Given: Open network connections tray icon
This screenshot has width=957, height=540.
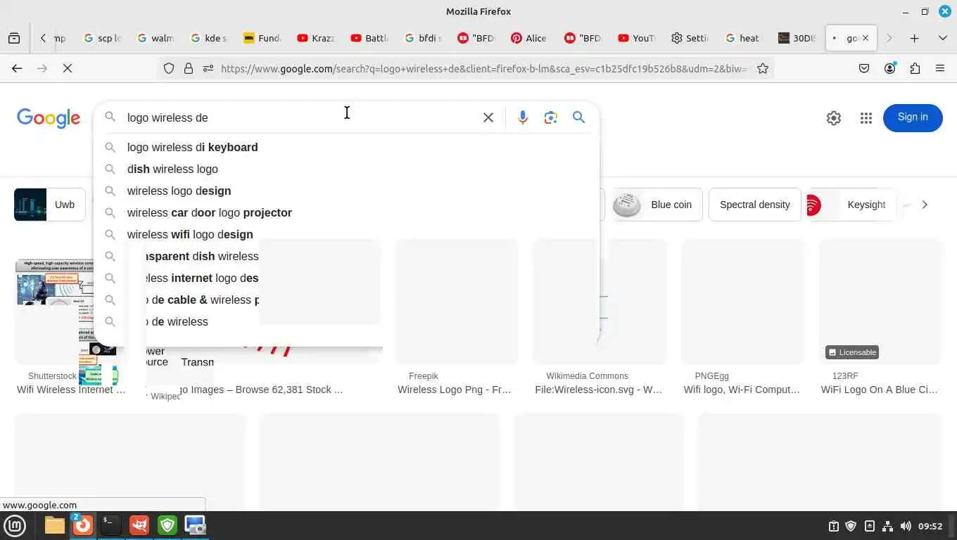Looking at the screenshot, I should coord(887,526).
